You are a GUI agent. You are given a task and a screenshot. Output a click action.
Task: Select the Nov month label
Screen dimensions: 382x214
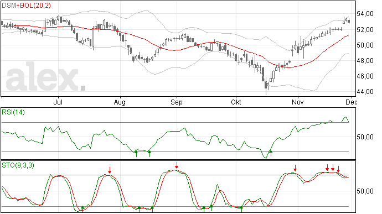click(298, 102)
